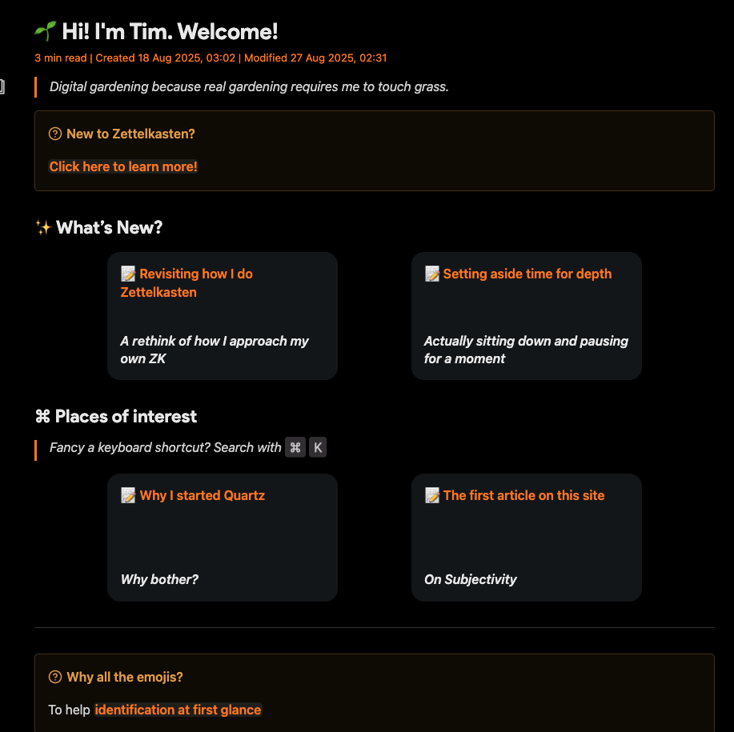Follow the Why I started Quartz link
Image resolution: width=734 pixels, height=732 pixels.
(x=202, y=495)
